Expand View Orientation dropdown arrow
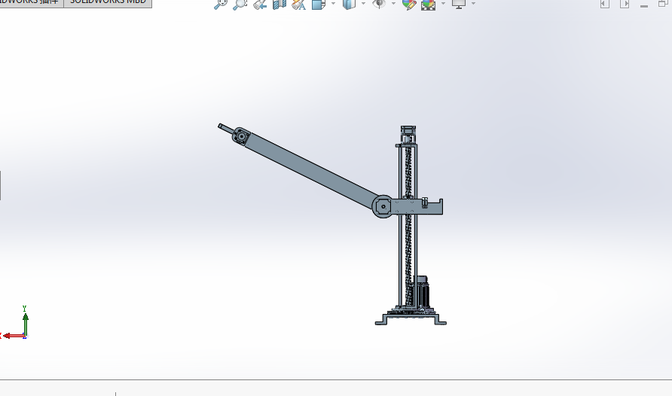 tap(334, 4)
